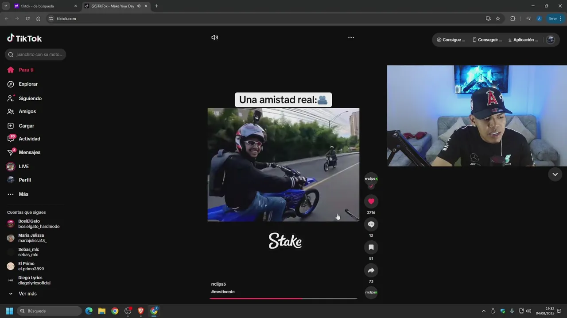Screen dimensions: 567x318
Task: Seek using the video progress bar
Action: tap(283, 299)
